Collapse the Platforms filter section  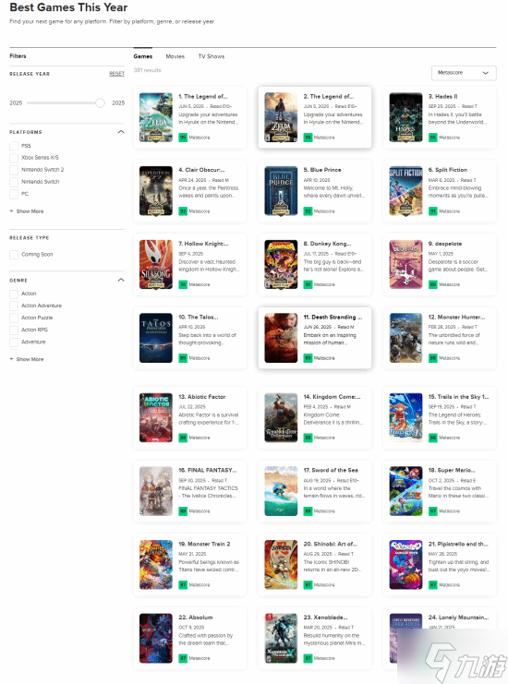pos(121,132)
